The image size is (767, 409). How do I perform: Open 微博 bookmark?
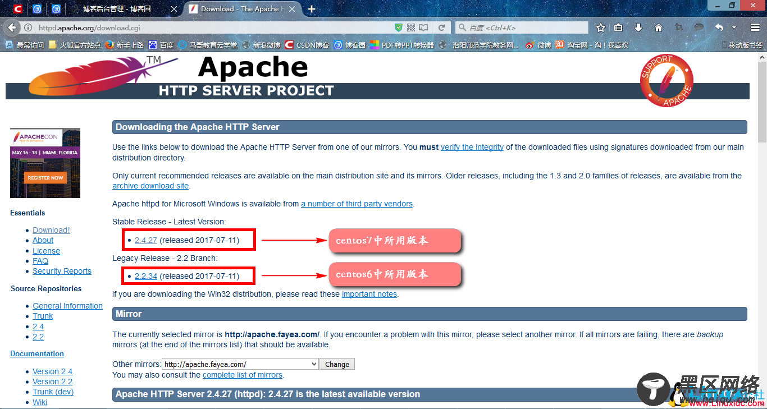click(x=538, y=45)
